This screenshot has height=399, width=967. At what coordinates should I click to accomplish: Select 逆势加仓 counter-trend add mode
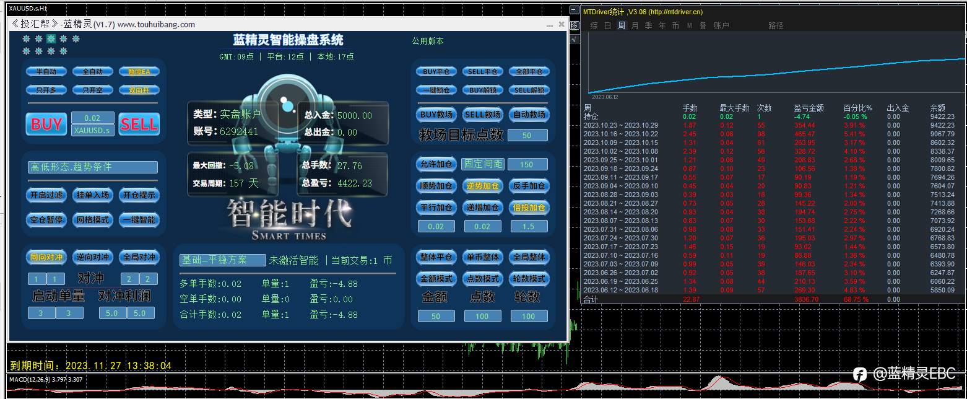(483, 186)
